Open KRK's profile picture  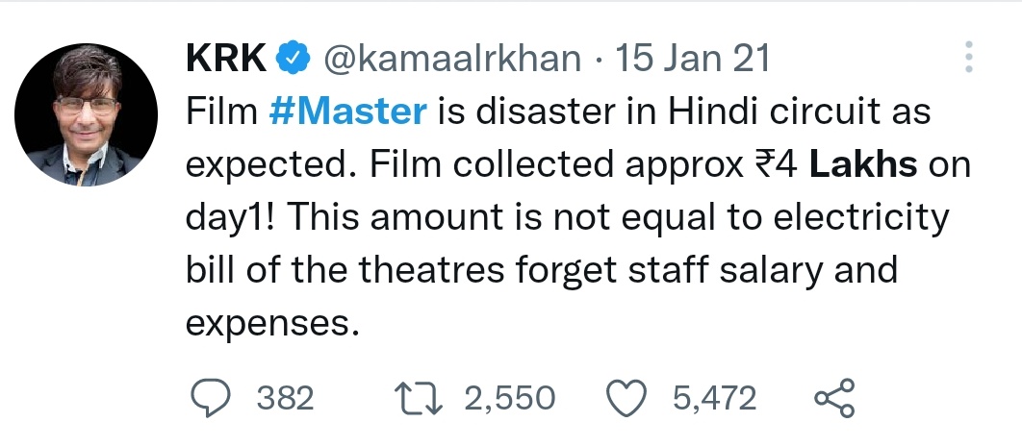pos(88,115)
